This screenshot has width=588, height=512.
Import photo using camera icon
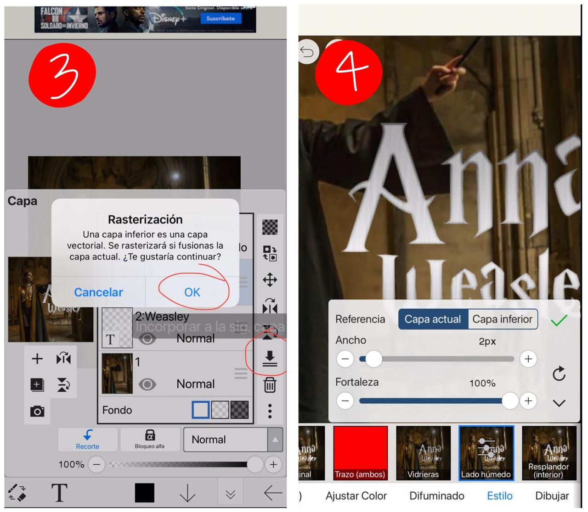(37, 411)
